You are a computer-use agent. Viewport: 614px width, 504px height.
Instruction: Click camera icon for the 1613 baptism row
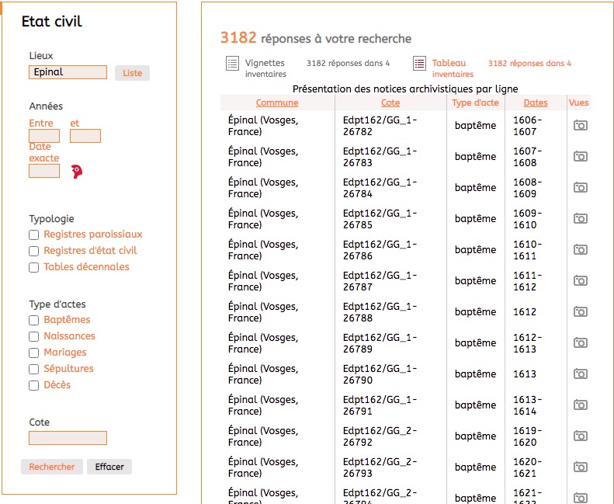click(580, 374)
